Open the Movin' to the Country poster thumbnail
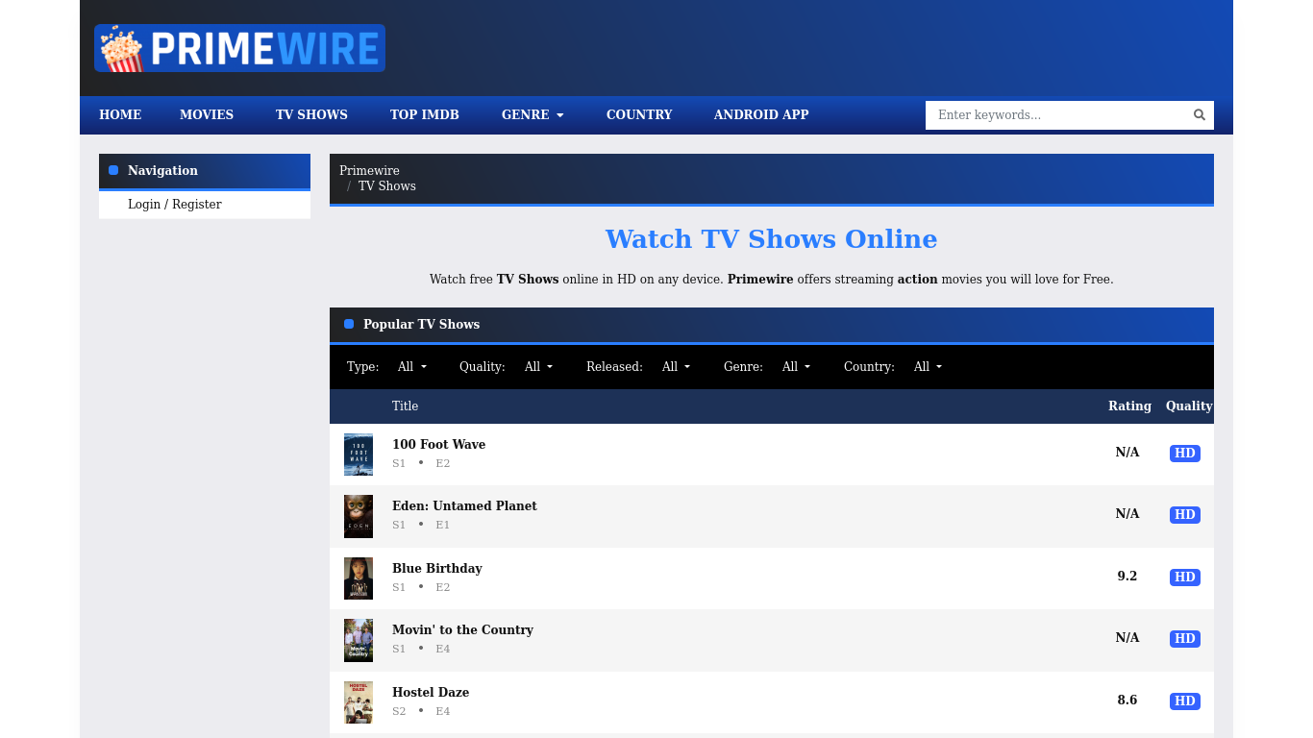This screenshot has width=1313, height=738. point(359,640)
